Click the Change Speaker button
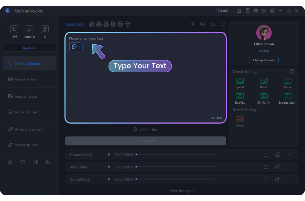The height and width of the screenshot is (201, 305). coord(264,60)
